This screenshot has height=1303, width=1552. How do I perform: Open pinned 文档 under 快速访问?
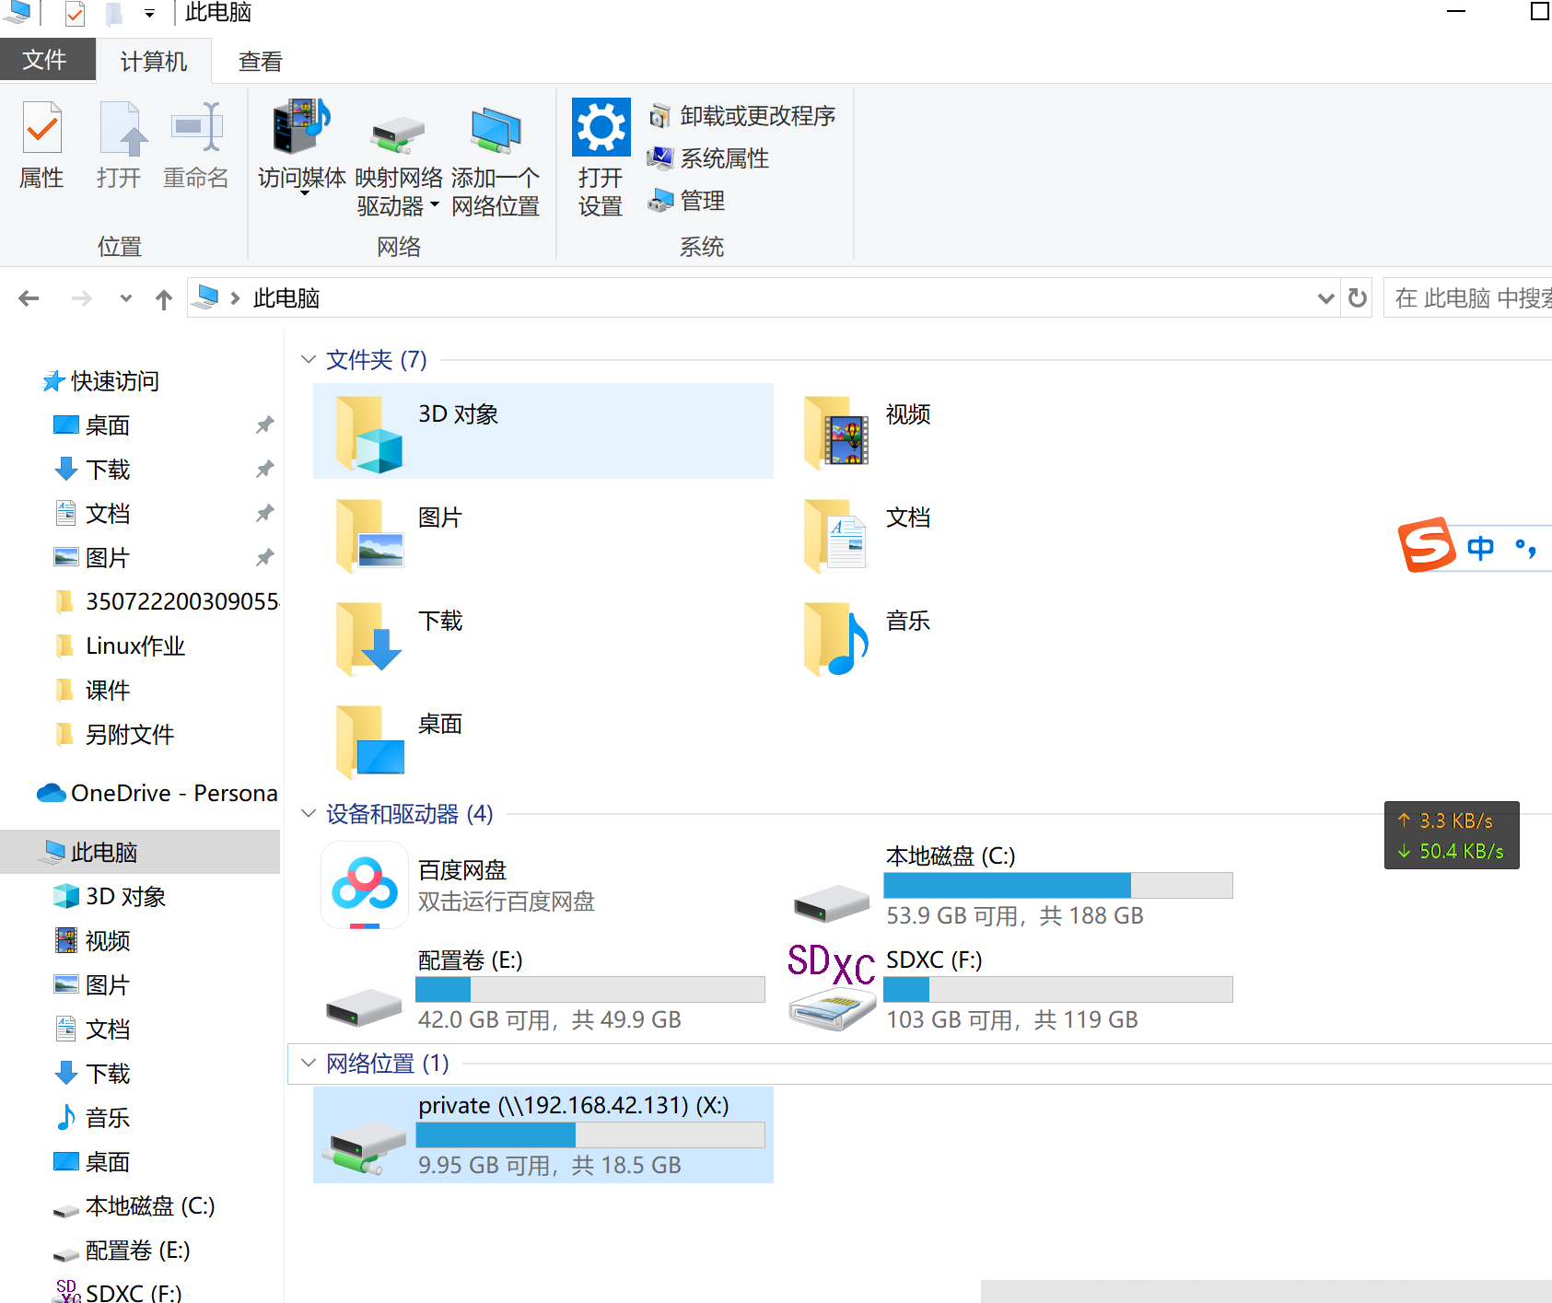pyautogui.click(x=108, y=514)
